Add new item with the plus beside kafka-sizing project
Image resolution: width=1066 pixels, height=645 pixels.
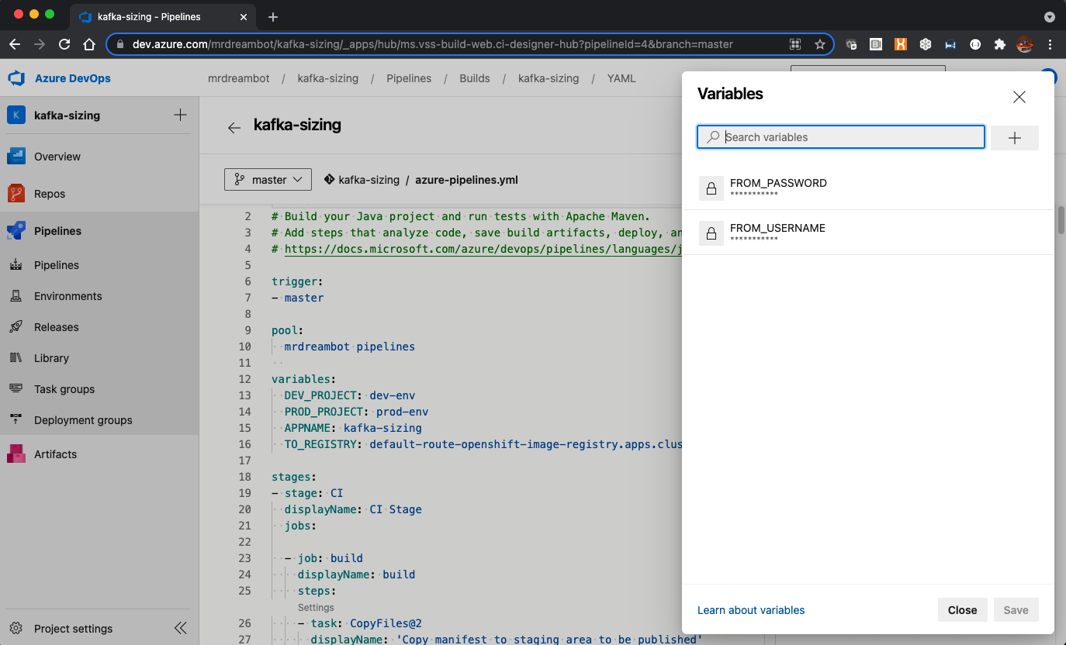coord(180,115)
